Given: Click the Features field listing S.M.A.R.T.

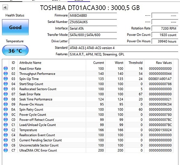Looking at the screenshot, I should 123,54.
